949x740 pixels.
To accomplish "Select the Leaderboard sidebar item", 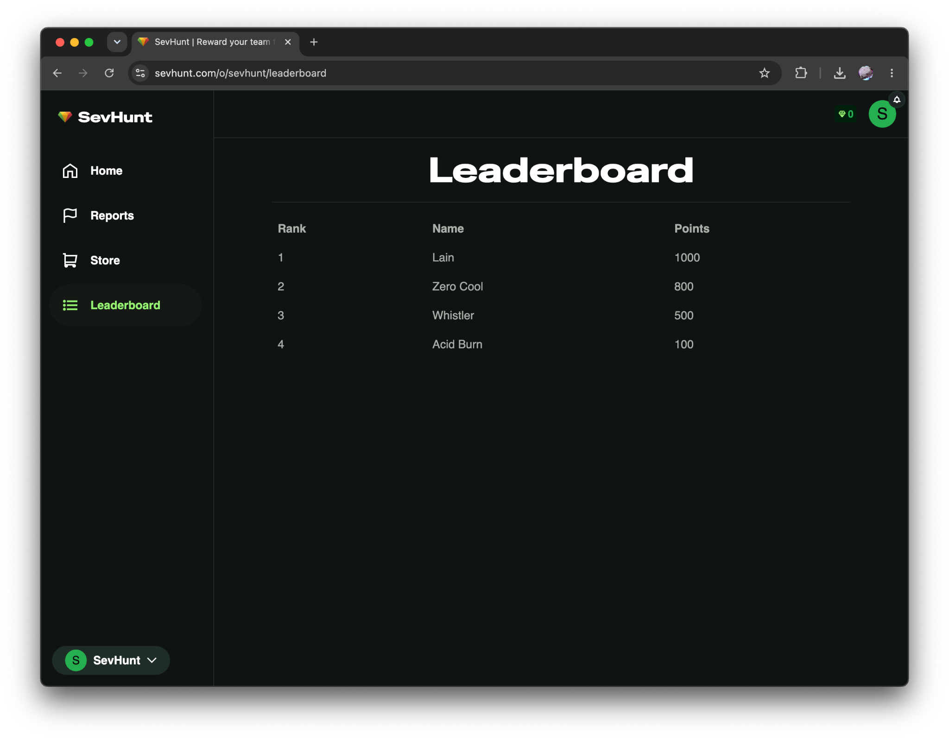I will (125, 305).
